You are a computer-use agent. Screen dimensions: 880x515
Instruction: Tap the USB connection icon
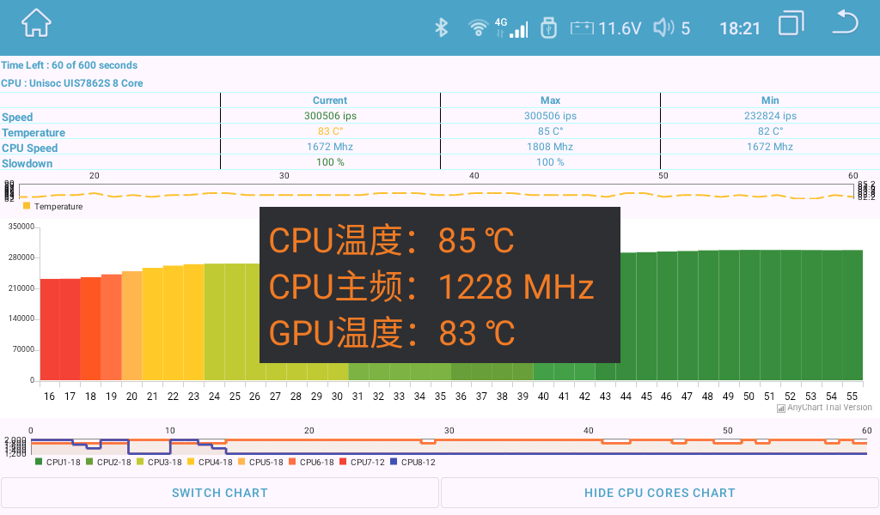click(x=549, y=27)
